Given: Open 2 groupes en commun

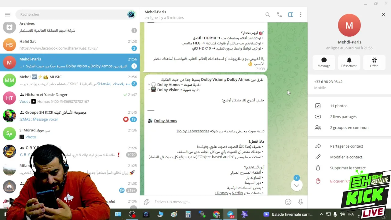Looking at the screenshot, I should (x=349, y=128).
